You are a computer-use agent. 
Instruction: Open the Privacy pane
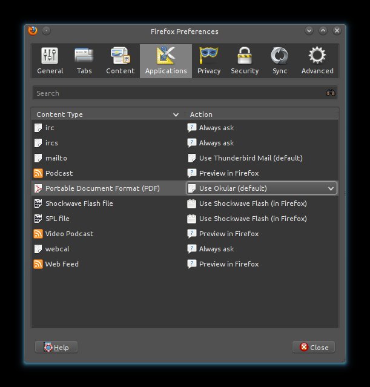pos(209,61)
